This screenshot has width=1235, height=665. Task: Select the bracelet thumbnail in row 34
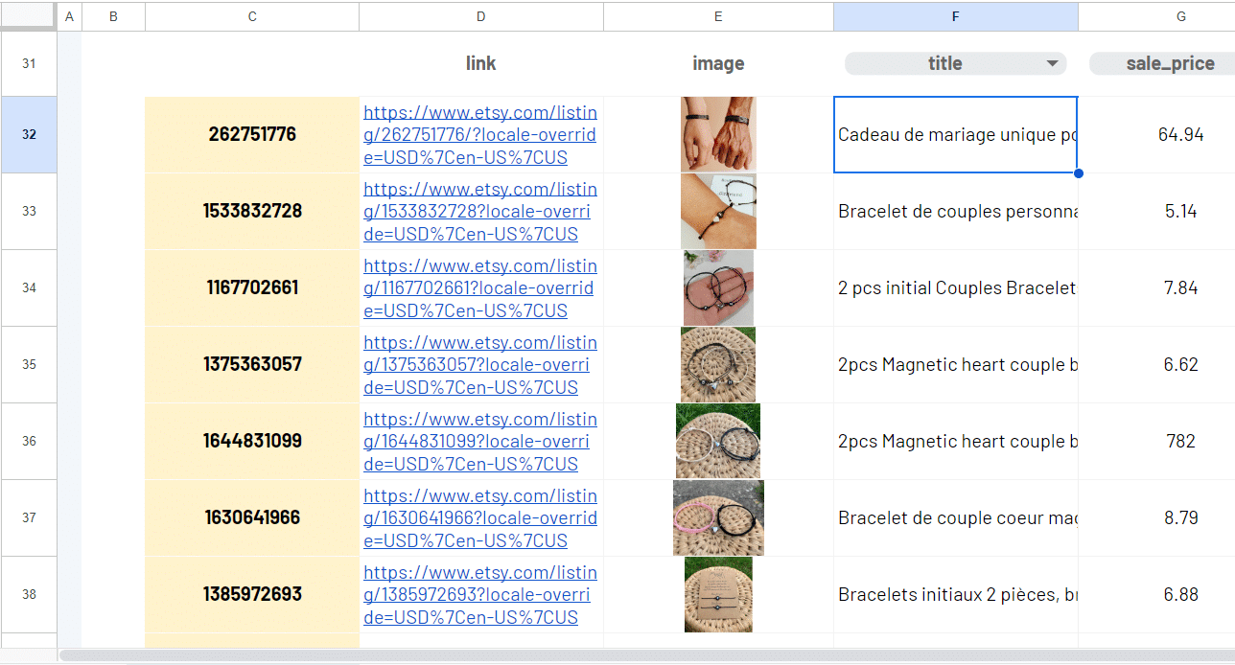point(718,287)
